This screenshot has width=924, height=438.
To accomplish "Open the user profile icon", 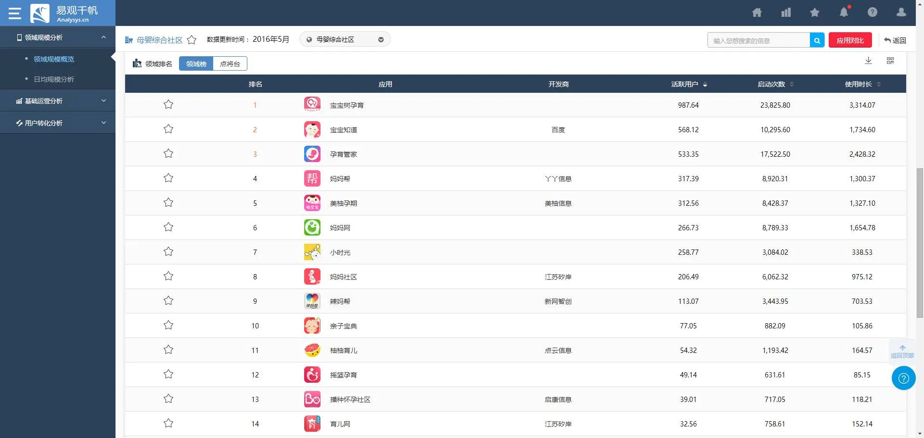I will (901, 13).
